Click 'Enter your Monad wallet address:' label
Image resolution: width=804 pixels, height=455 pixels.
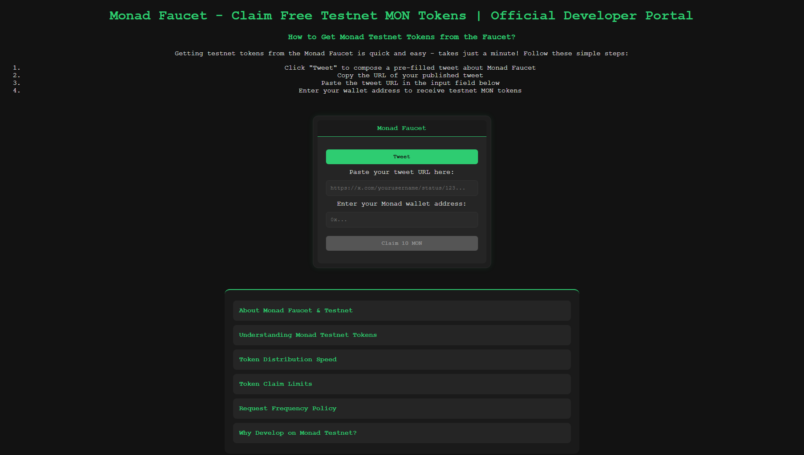402,204
